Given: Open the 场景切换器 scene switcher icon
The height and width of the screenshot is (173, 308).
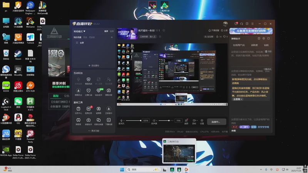Looking at the screenshot, I should click(99, 120).
